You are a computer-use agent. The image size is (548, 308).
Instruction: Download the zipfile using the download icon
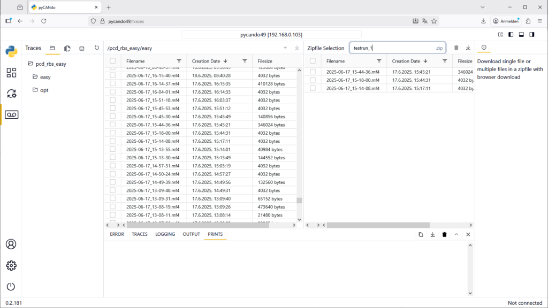[x=468, y=48]
